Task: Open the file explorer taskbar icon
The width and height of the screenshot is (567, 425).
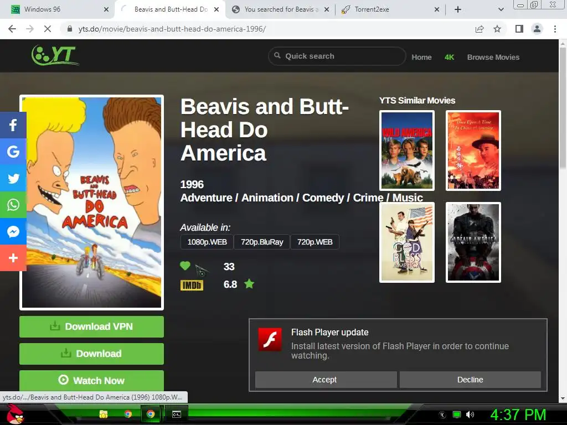Action: point(104,414)
